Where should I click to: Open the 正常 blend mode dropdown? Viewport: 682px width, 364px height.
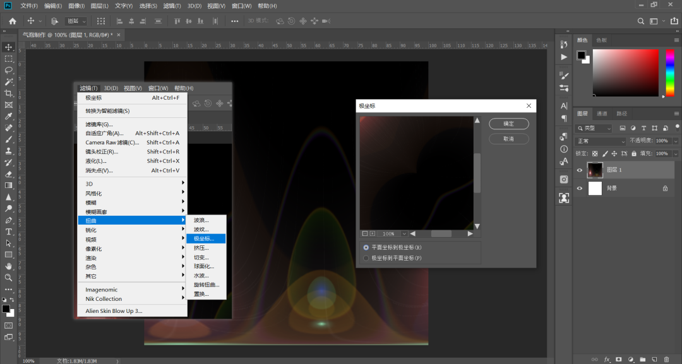click(x=600, y=141)
